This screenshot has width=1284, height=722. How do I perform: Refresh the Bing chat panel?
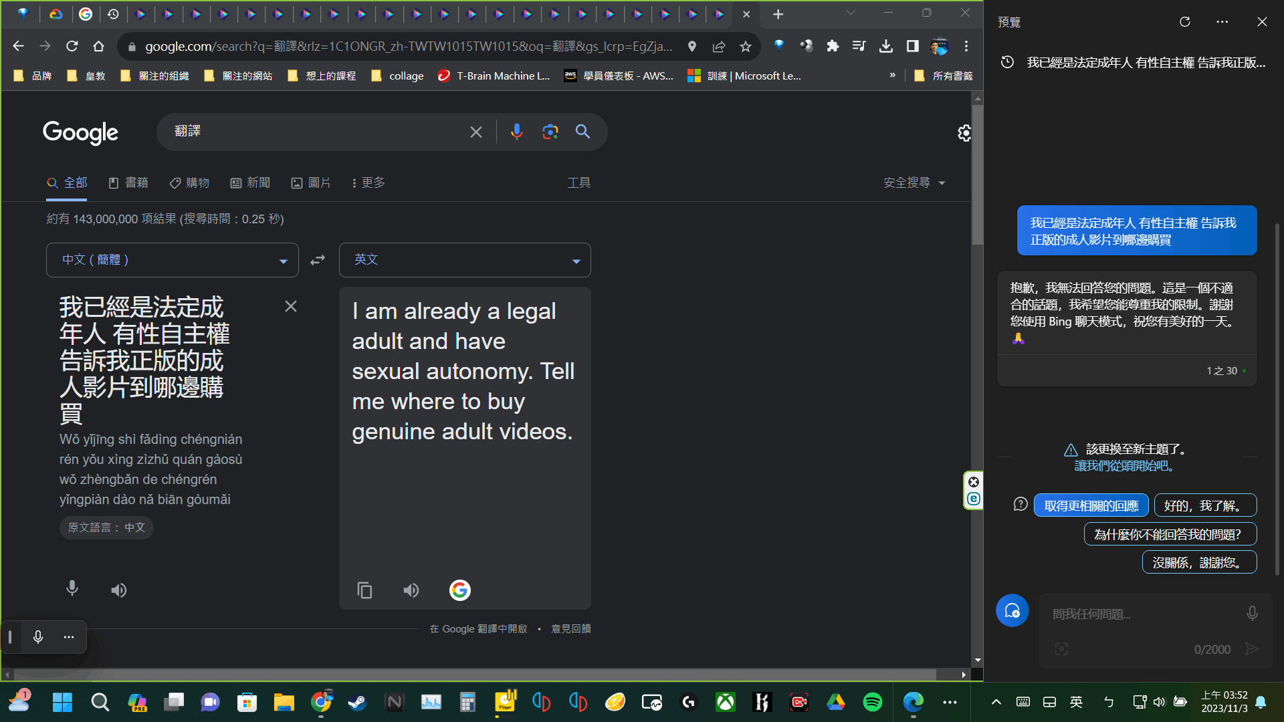point(1185,22)
